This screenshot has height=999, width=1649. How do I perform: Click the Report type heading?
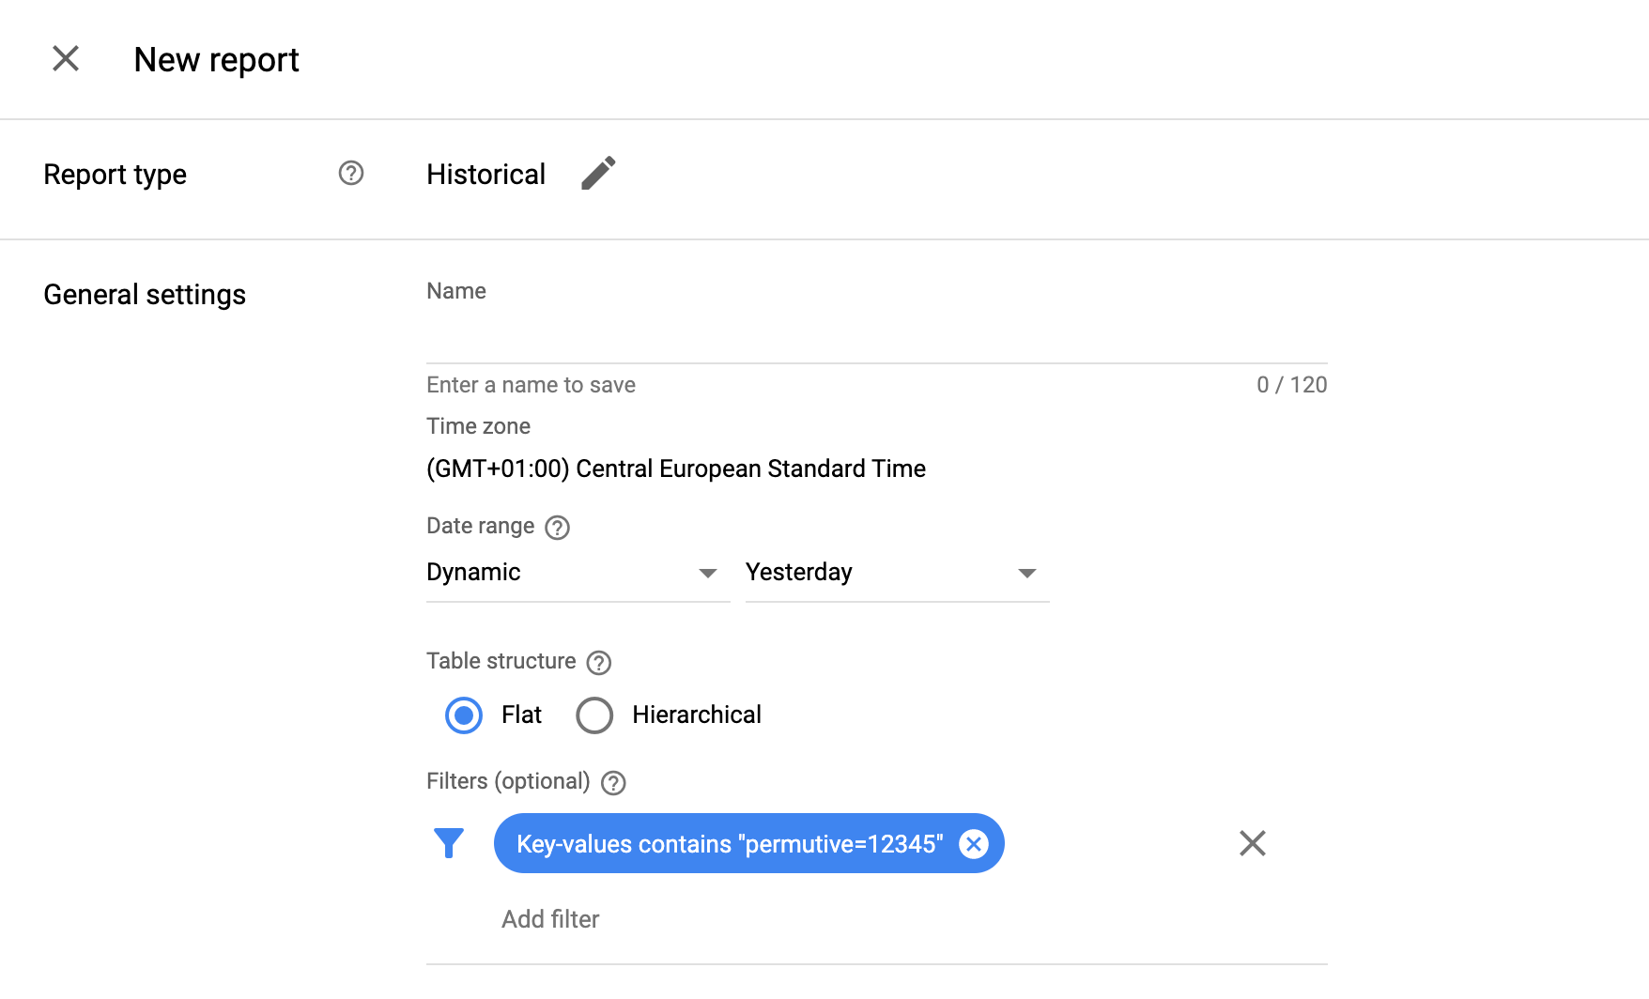click(115, 175)
